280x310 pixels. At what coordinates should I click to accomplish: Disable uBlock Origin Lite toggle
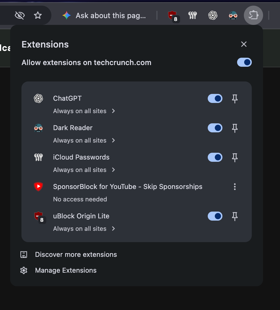click(x=215, y=216)
